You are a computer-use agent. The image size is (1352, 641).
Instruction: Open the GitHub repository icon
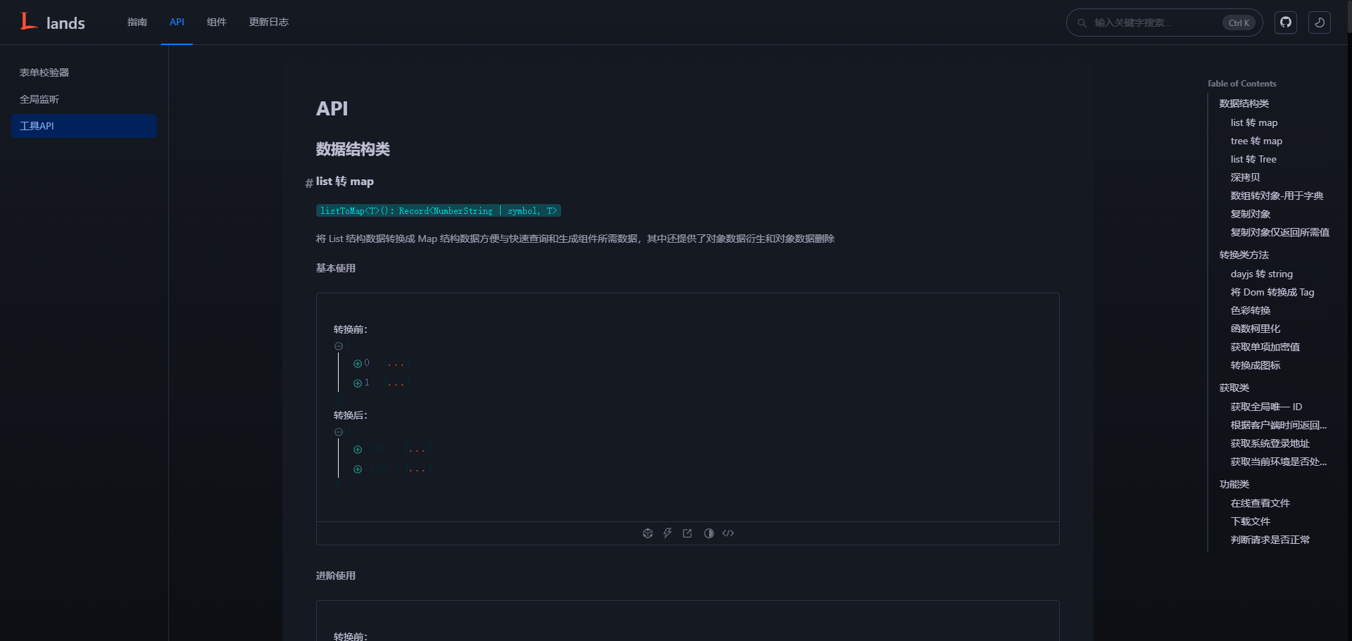click(x=1286, y=23)
